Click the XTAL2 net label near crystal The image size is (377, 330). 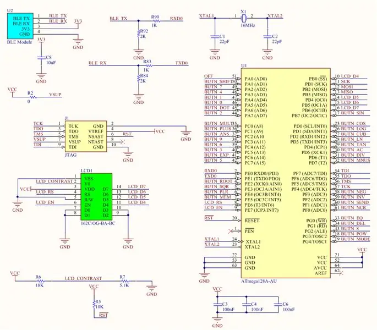click(275, 16)
